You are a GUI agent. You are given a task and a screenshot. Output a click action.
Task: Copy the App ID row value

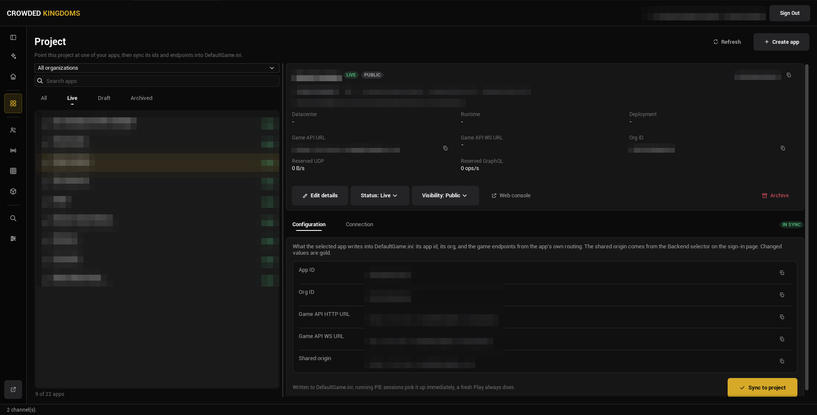tap(782, 273)
